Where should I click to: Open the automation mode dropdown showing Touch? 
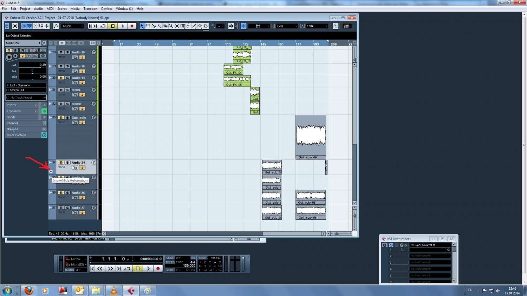coord(73,26)
